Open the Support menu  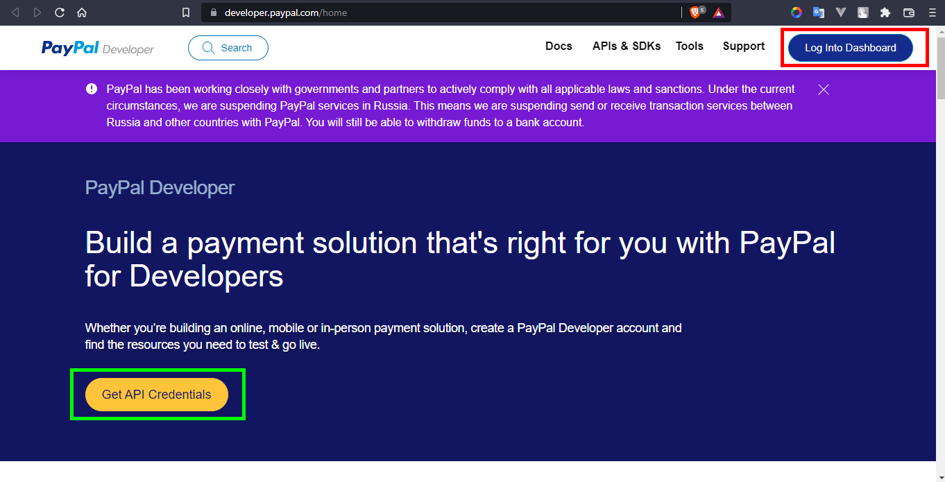[x=744, y=46]
